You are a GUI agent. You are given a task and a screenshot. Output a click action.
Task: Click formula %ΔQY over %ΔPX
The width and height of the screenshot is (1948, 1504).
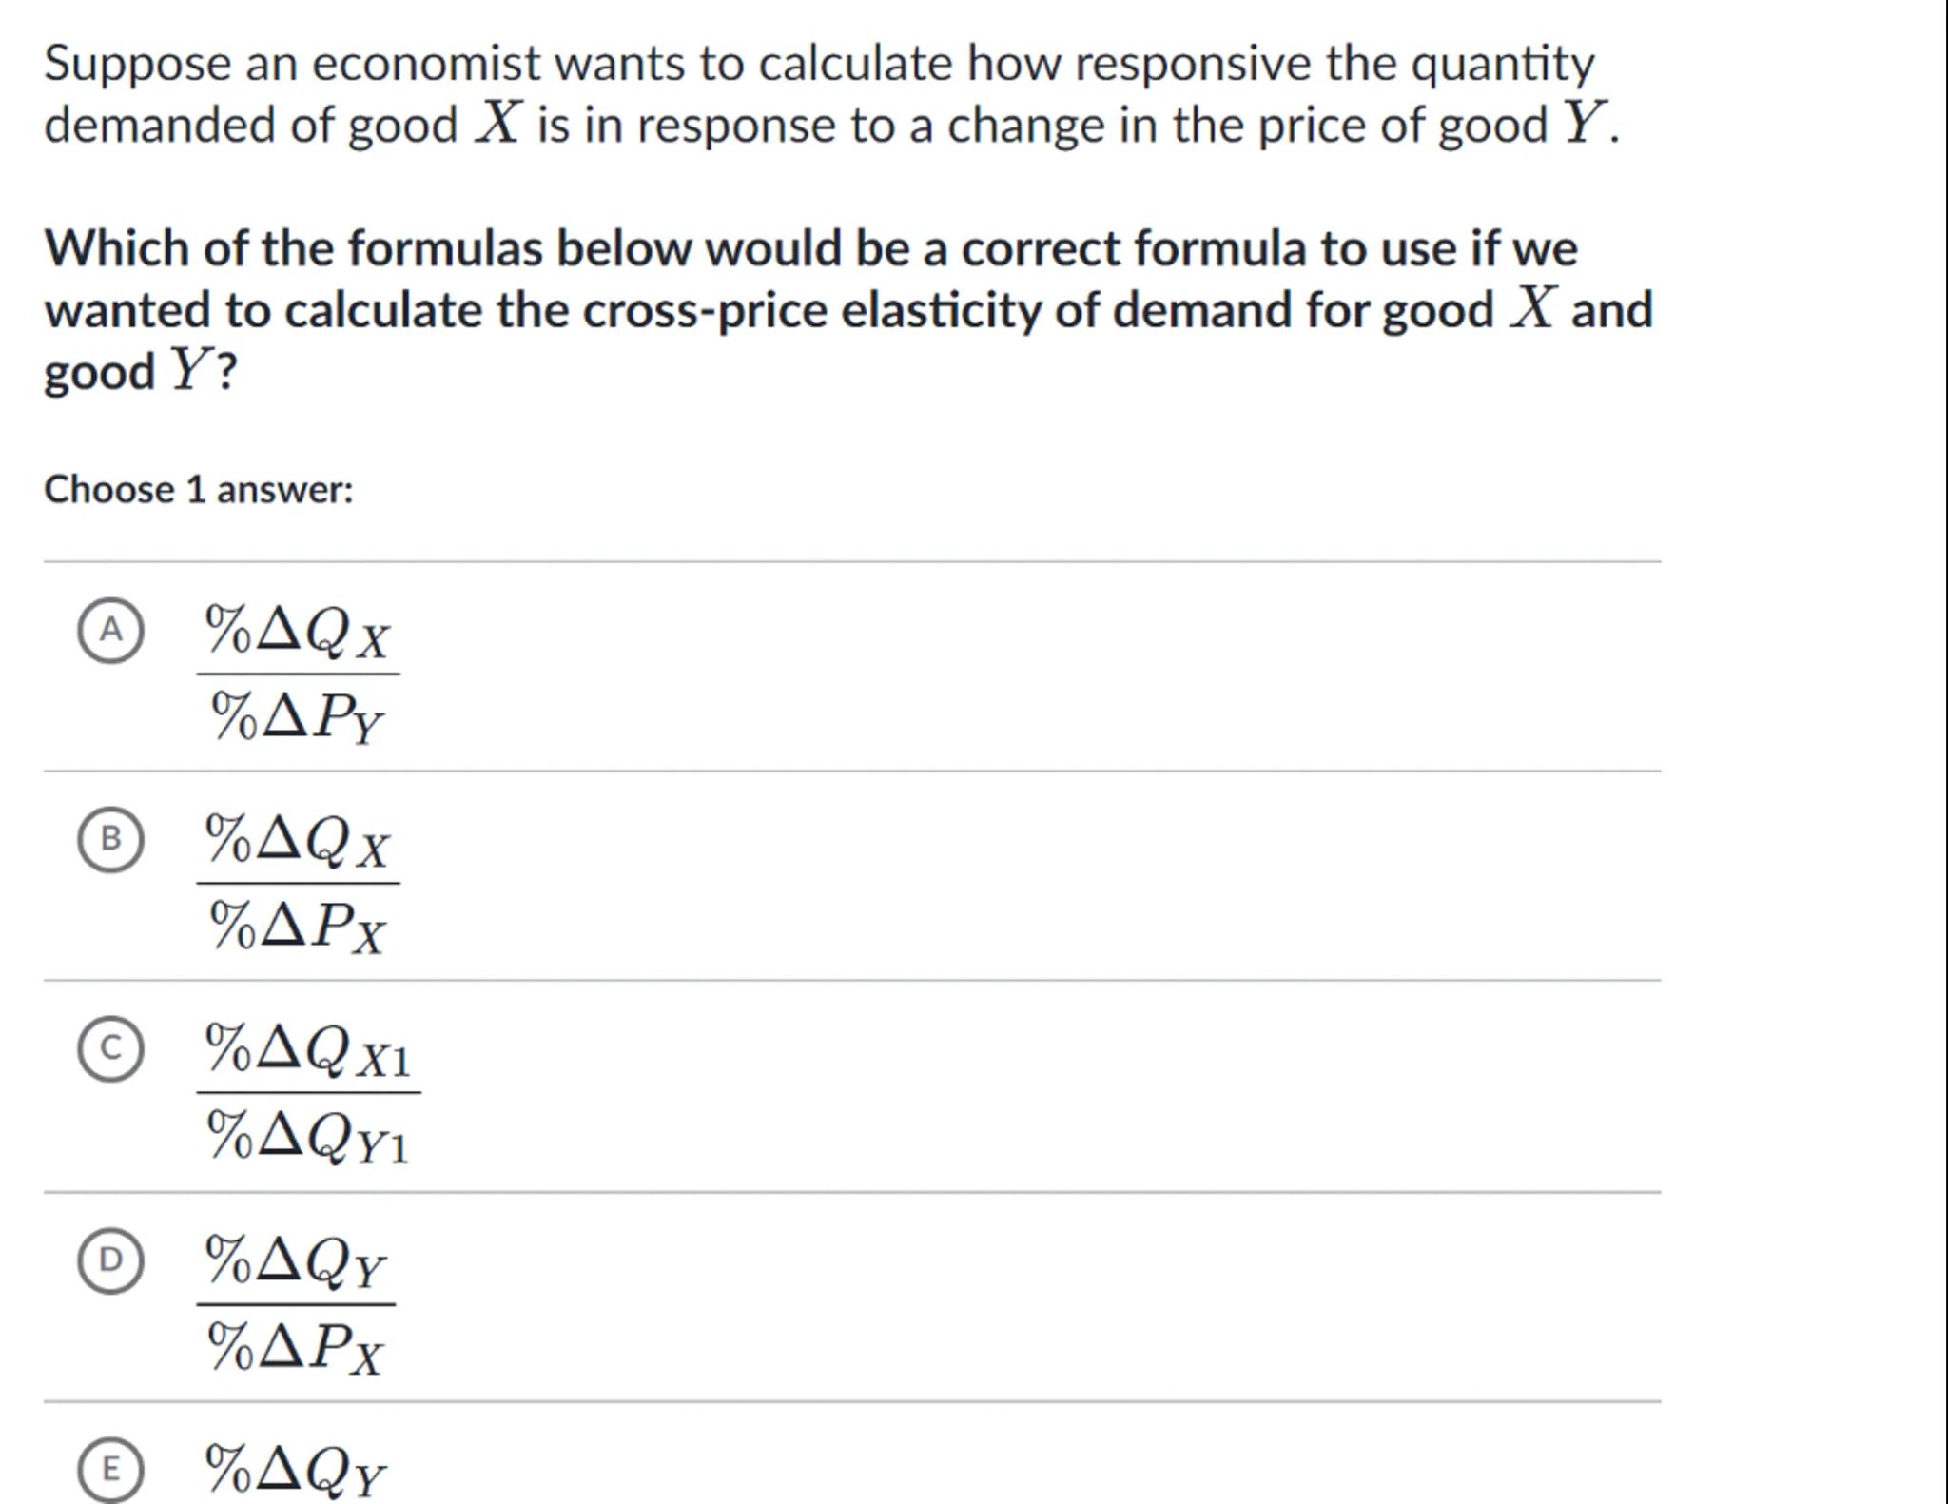[296, 1303]
